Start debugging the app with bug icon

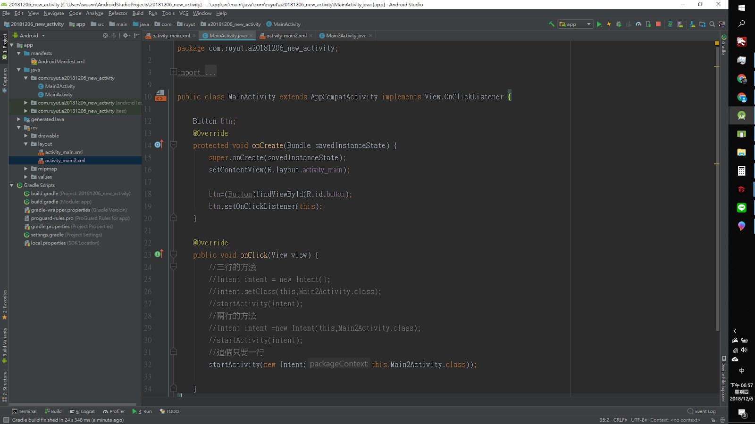coord(619,24)
